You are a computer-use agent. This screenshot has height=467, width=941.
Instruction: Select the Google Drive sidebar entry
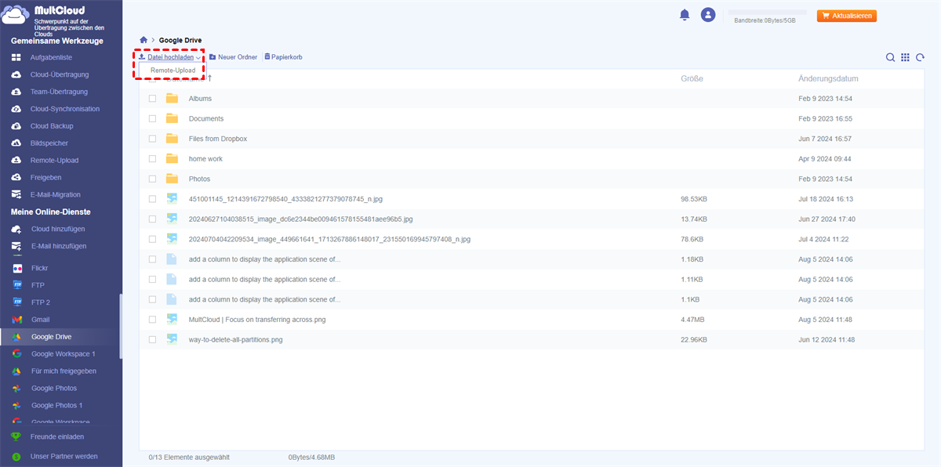click(60, 337)
